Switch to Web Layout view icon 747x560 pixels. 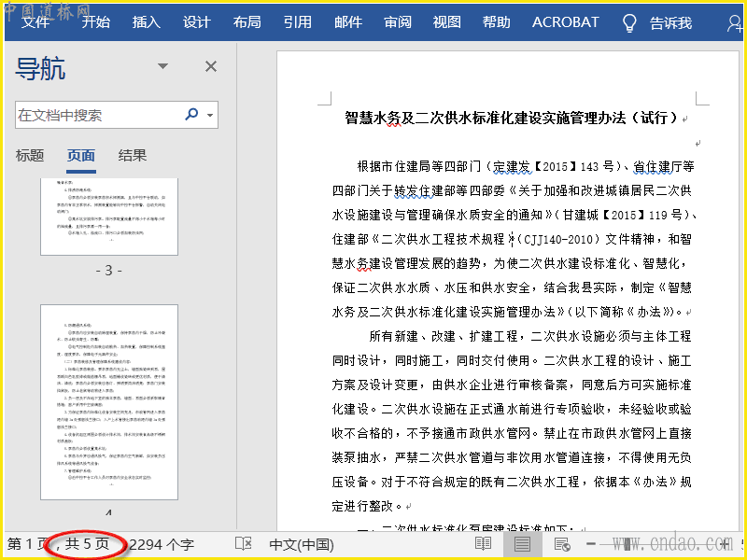tap(562, 544)
